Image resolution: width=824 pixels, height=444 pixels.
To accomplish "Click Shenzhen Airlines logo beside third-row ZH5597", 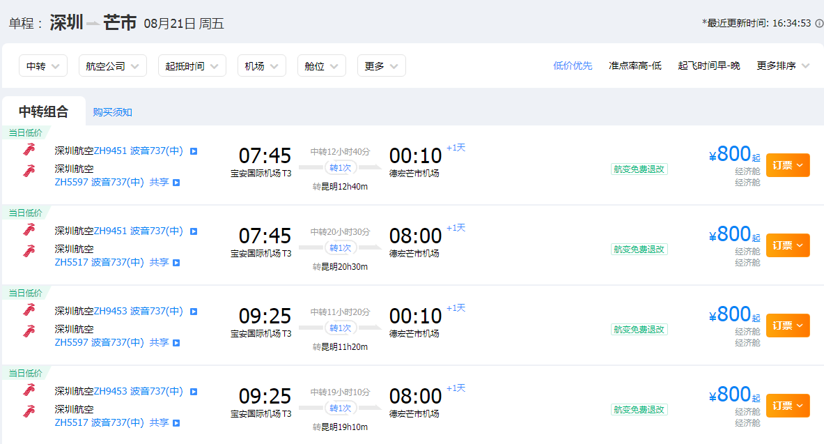I will [x=29, y=331].
